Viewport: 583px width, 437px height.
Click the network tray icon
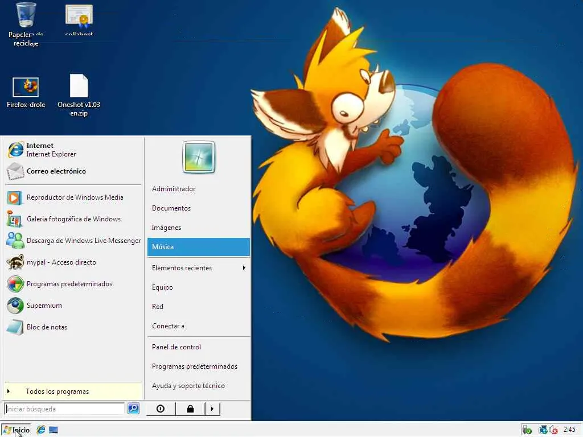point(543,430)
